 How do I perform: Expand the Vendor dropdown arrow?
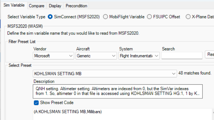71,55
